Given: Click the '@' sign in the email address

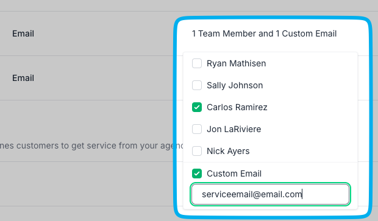Looking at the screenshot, I should [256, 195].
